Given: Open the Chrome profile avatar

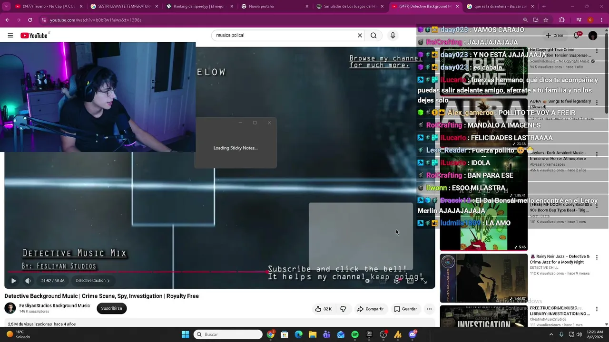Looking at the screenshot, I should (590, 20).
